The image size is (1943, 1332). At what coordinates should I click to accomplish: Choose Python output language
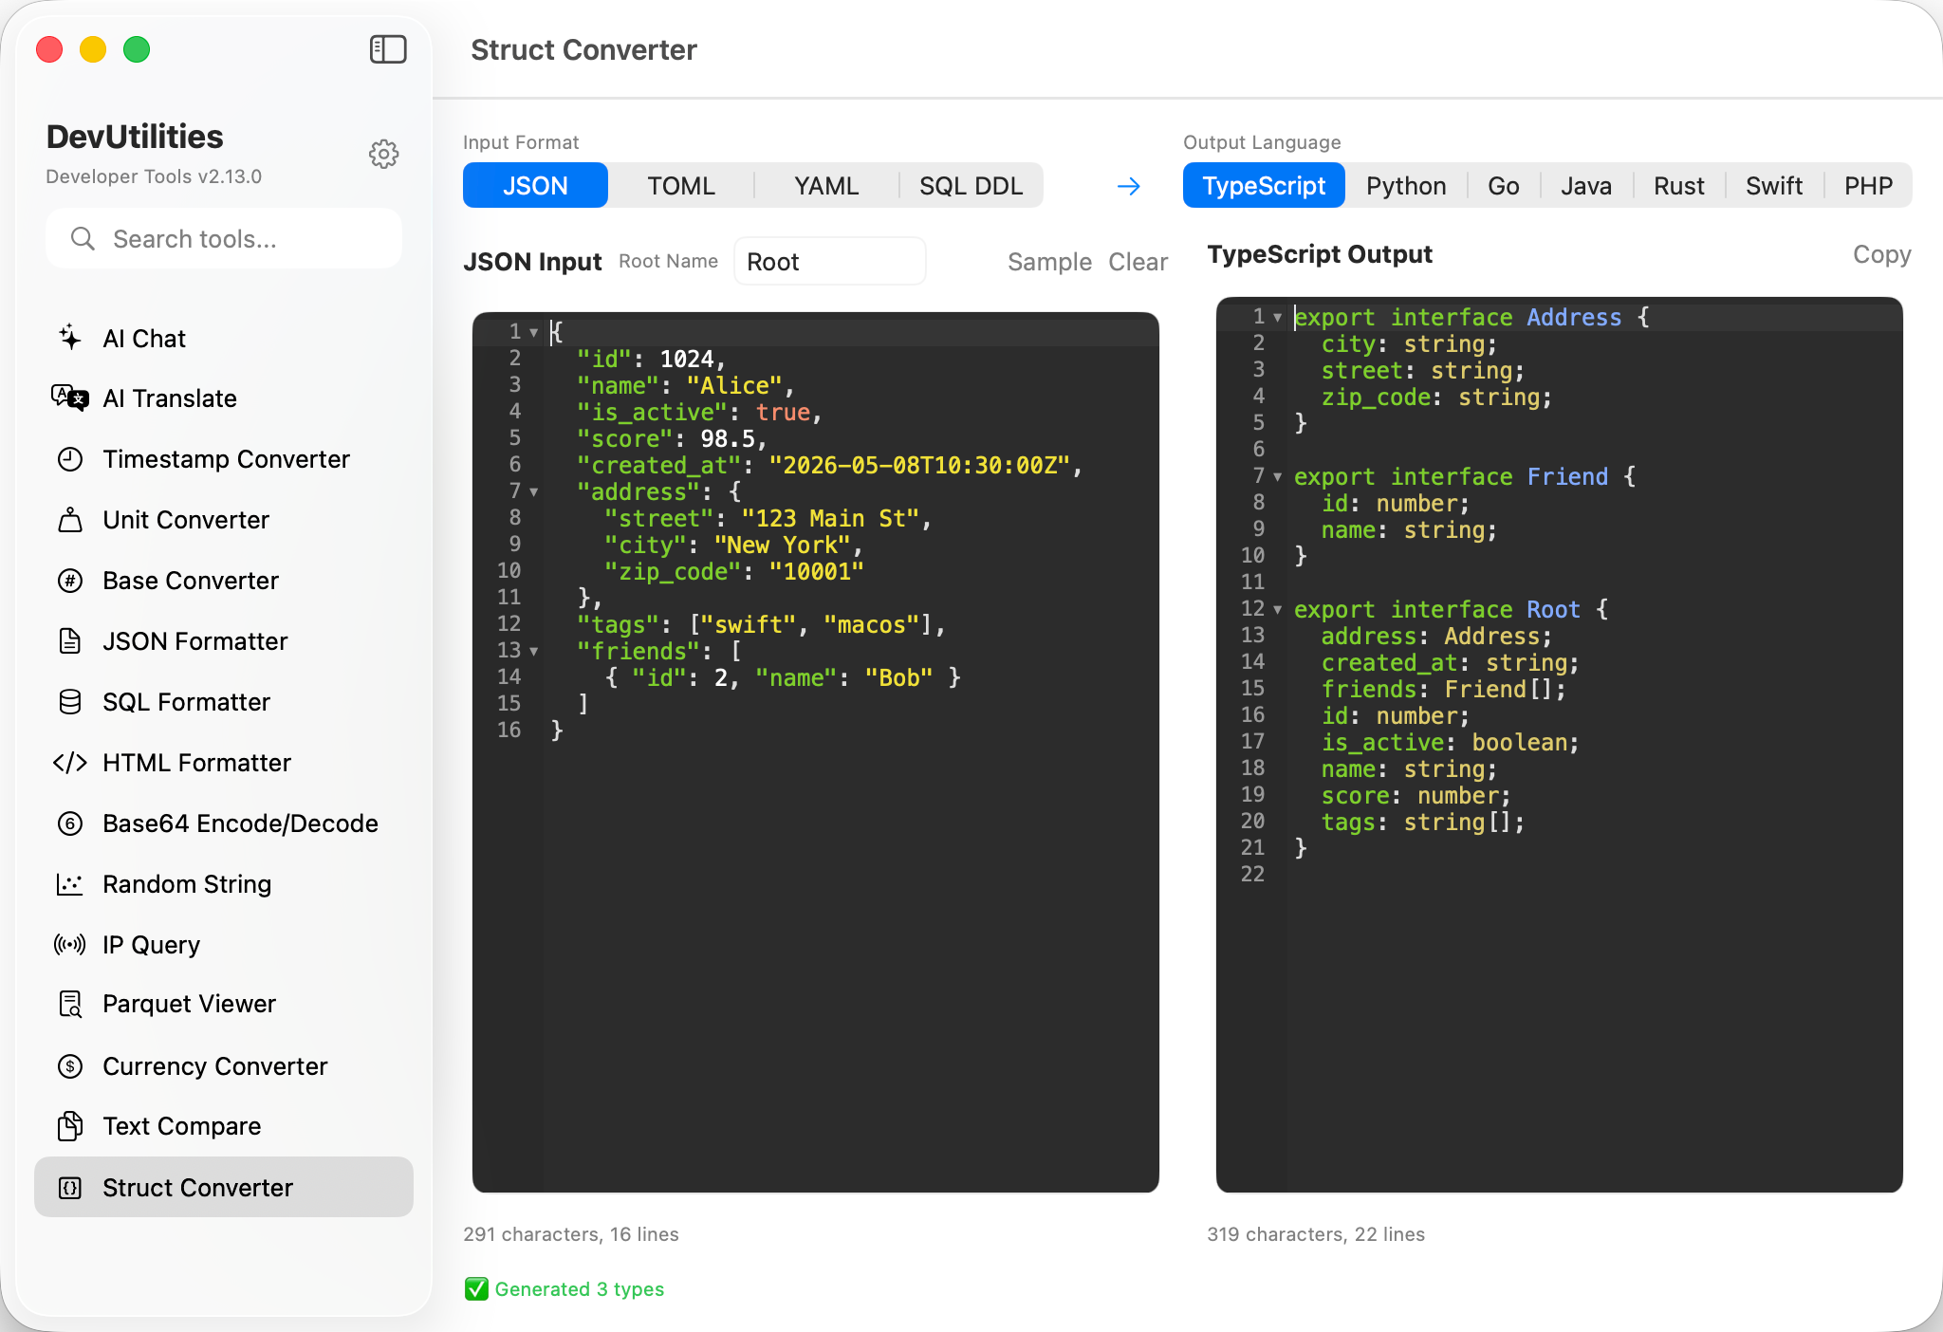[1406, 185]
